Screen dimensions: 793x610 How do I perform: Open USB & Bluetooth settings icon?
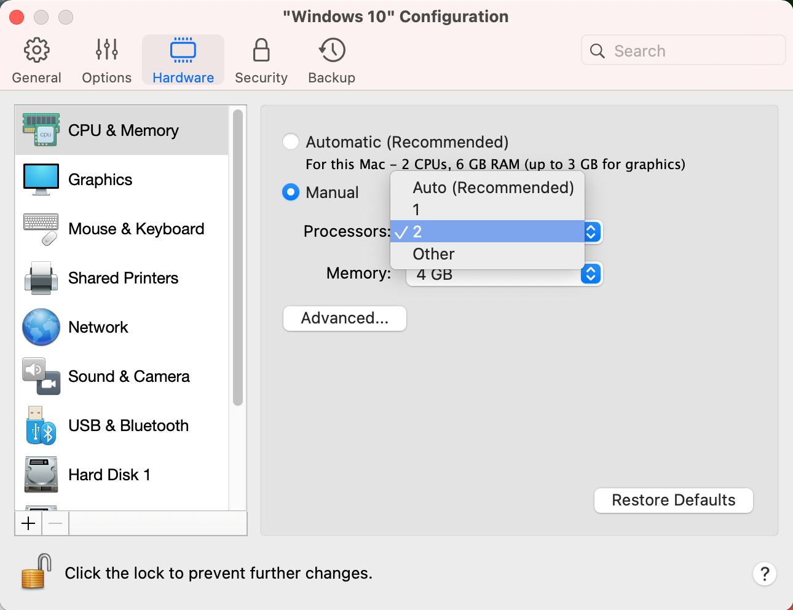pos(41,426)
